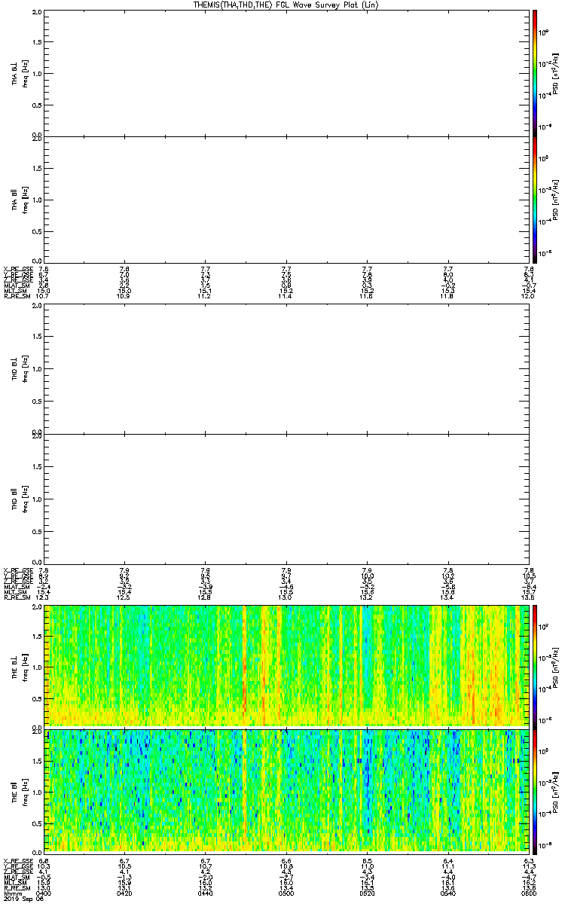Click the X_RE_GSE row label under THD

pyautogui.click(x=17, y=570)
